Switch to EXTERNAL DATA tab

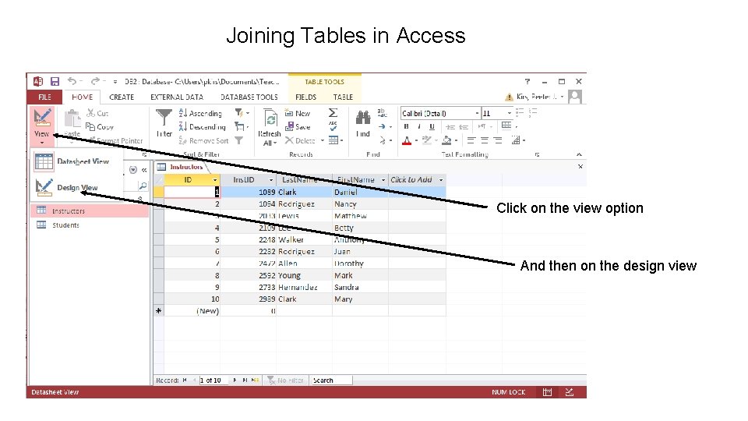pos(177,97)
